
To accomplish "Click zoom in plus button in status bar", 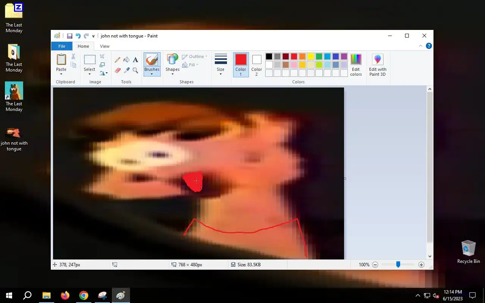I will [x=421, y=265].
